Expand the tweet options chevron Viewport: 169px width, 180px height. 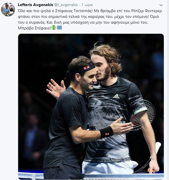161,5
